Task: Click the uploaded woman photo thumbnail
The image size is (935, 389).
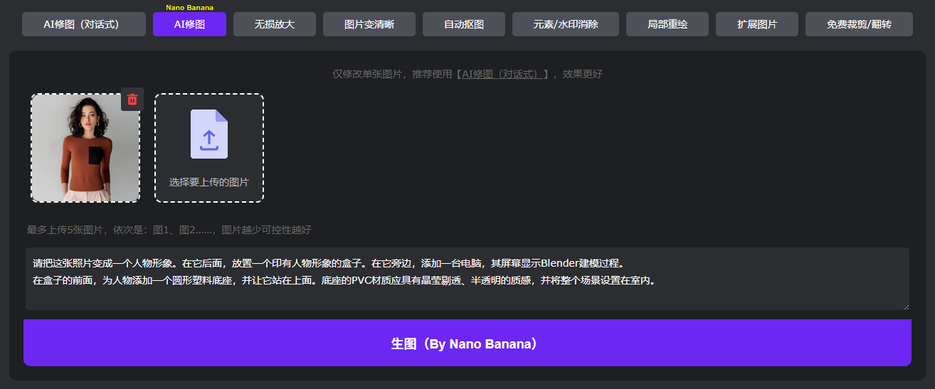Action: 85,148
